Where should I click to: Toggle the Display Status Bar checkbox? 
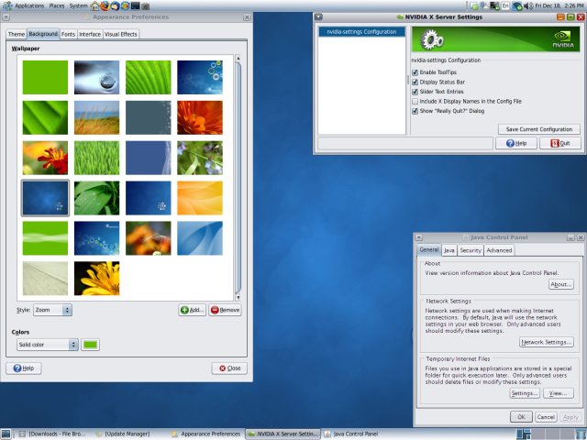click(415, 82)
